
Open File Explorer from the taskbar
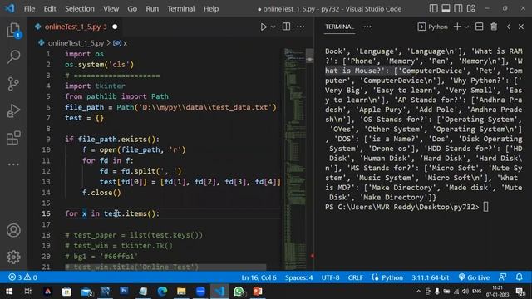click(181, 292)
